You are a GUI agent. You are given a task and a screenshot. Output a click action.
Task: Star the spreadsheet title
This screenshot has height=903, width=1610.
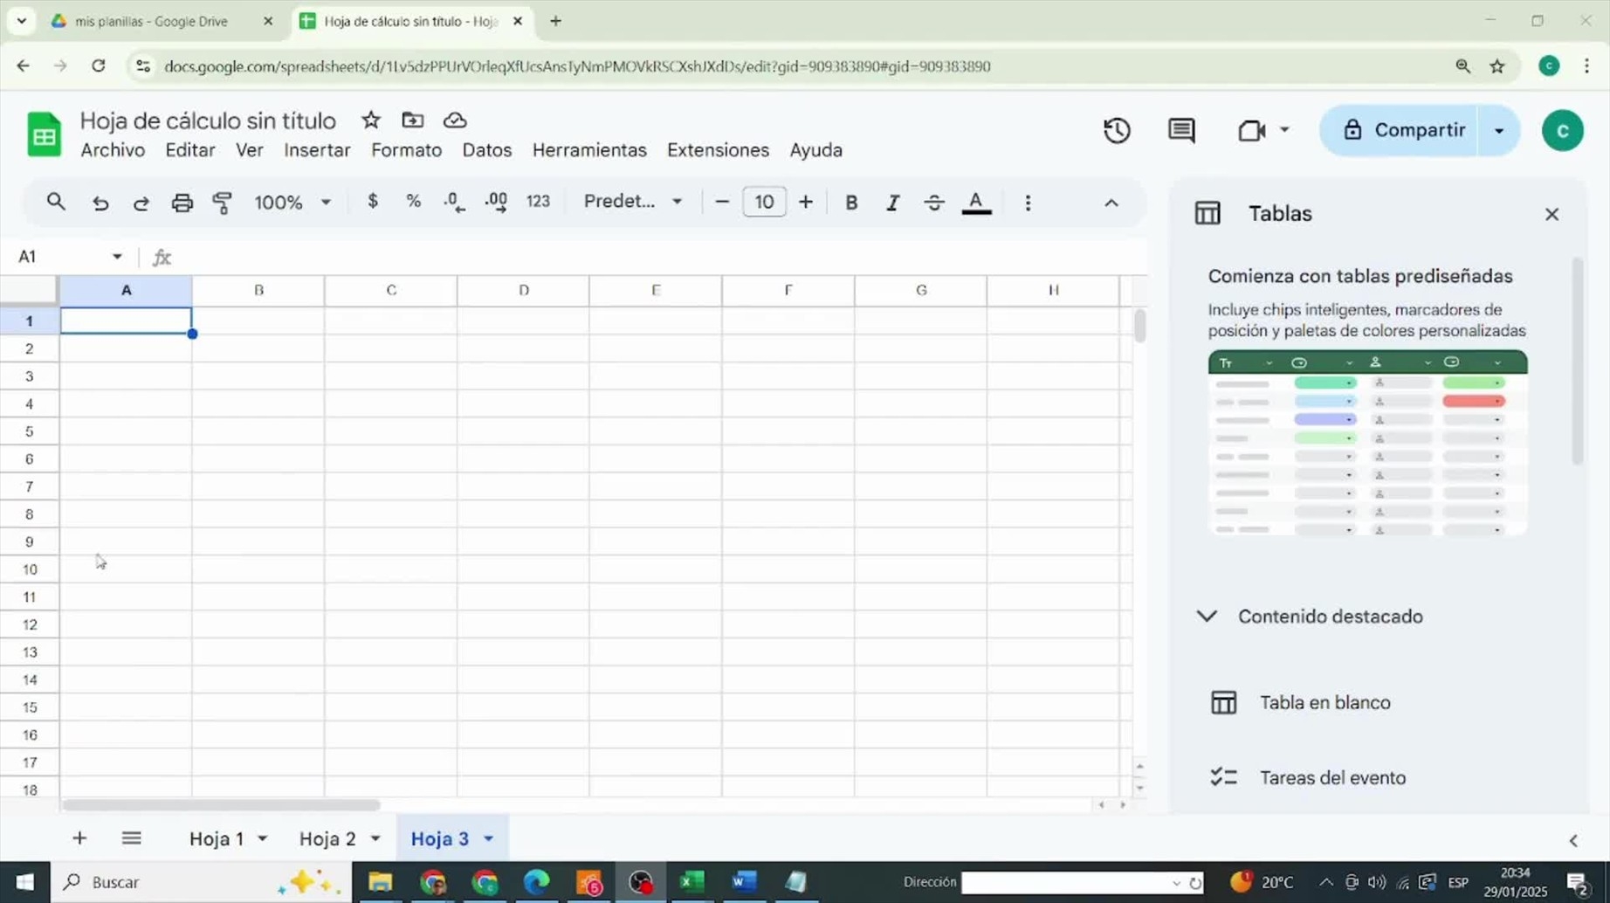371,121
